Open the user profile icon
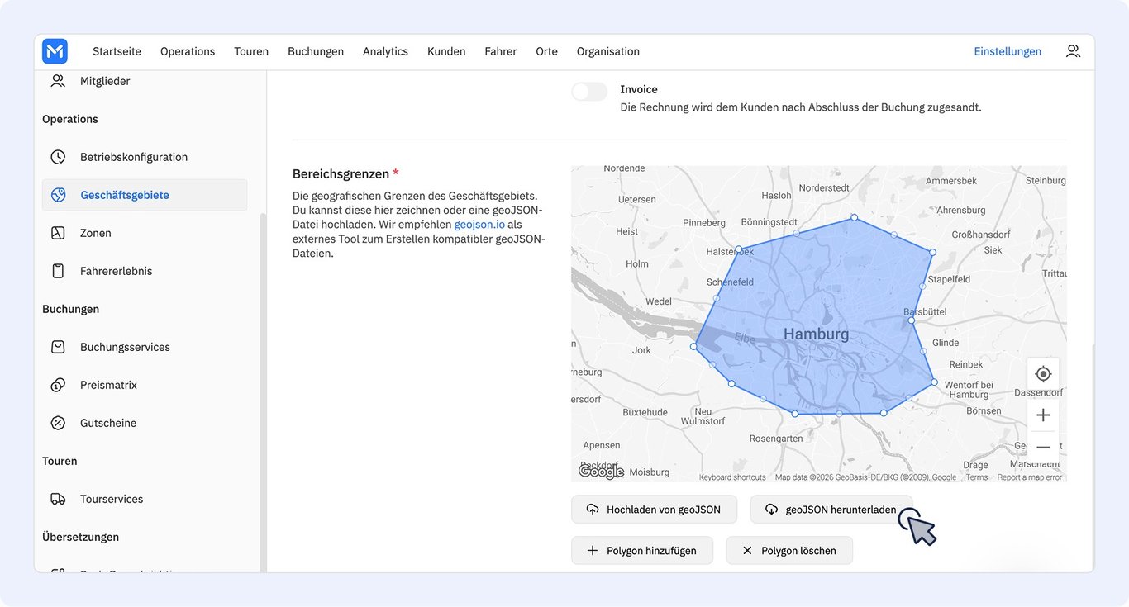 pos(1073,51)
